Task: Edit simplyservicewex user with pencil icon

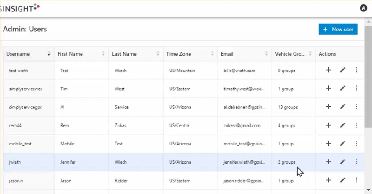Action: coord(343,88)
